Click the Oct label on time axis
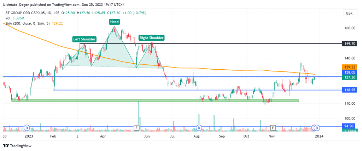Screen dimensions: 362x151 (x=246, y=136)
